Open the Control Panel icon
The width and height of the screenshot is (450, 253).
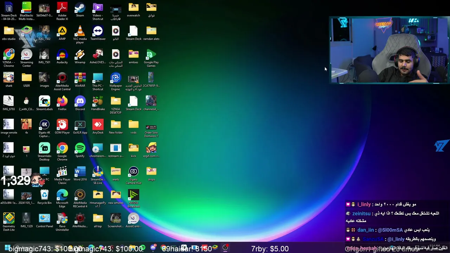click(x=44, y=221)
